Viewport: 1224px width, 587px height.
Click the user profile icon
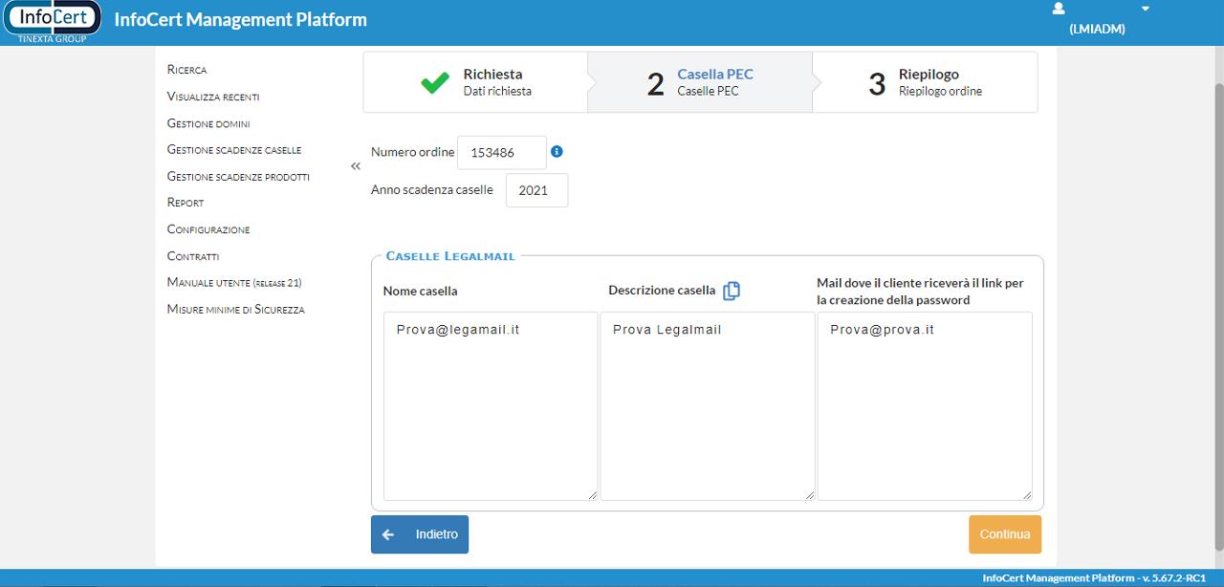click(x=1058, y=9)
